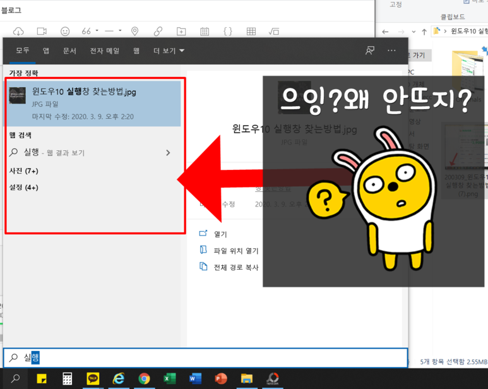This screenshot has height=389, width=488.
Task: Switch to the 전자 메일 search tab
Action: click(x=105, y=51)
